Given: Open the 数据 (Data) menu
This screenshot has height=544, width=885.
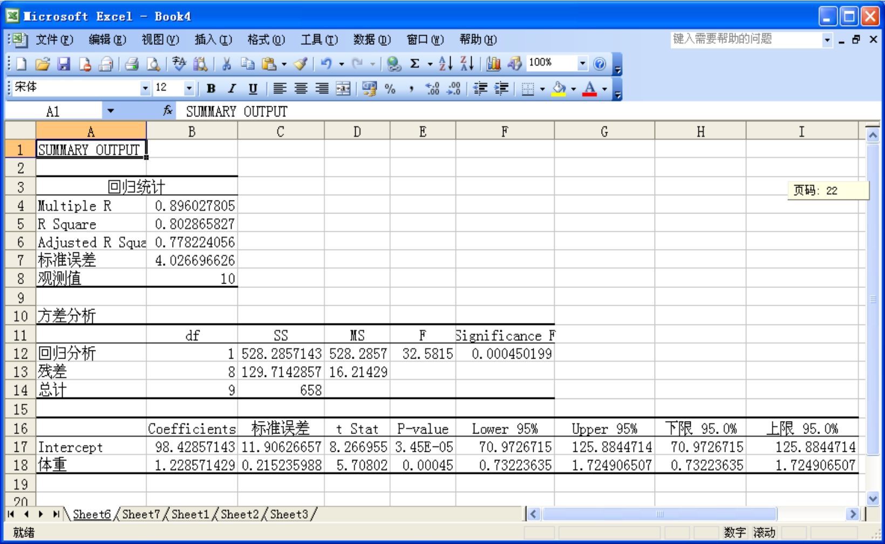Looking at the screenshot, I should coord(372,39).
